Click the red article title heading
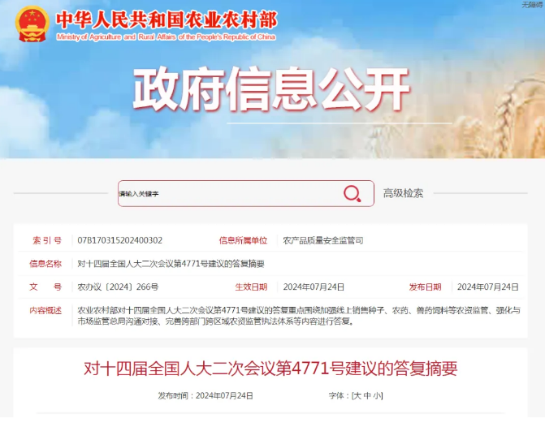545x427 pixels. tap(271, 369)
